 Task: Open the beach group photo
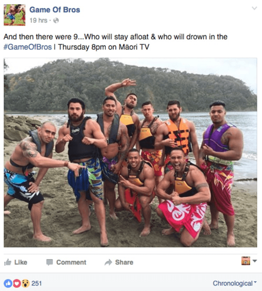coord(130,153)
